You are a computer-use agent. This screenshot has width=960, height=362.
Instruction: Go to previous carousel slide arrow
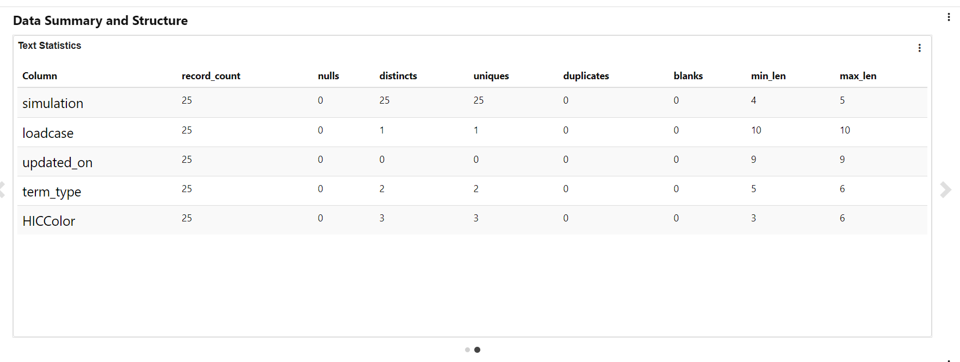pos(2,189)
